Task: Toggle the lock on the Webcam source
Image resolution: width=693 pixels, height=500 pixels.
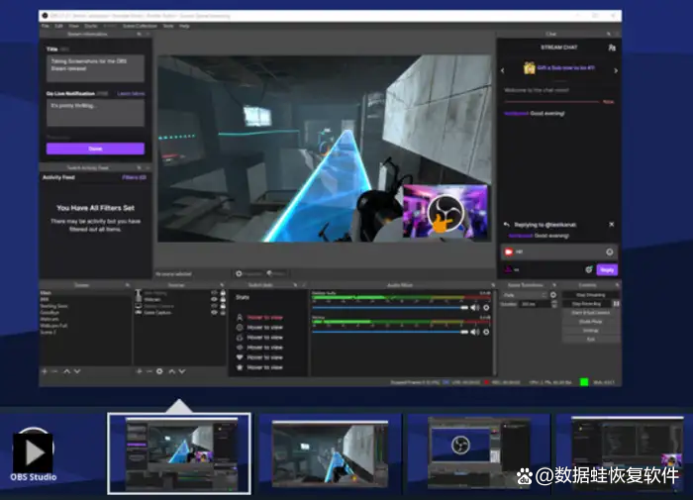Action: [222, 300]
